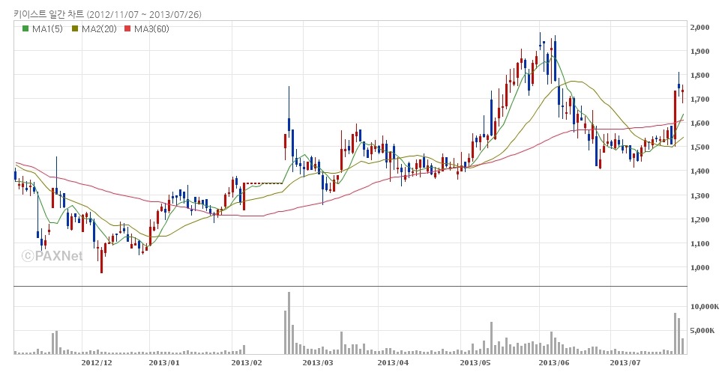Click the 10,000K volume axis label
Viewport: 728px width, 375px height.
click(705, 307)
